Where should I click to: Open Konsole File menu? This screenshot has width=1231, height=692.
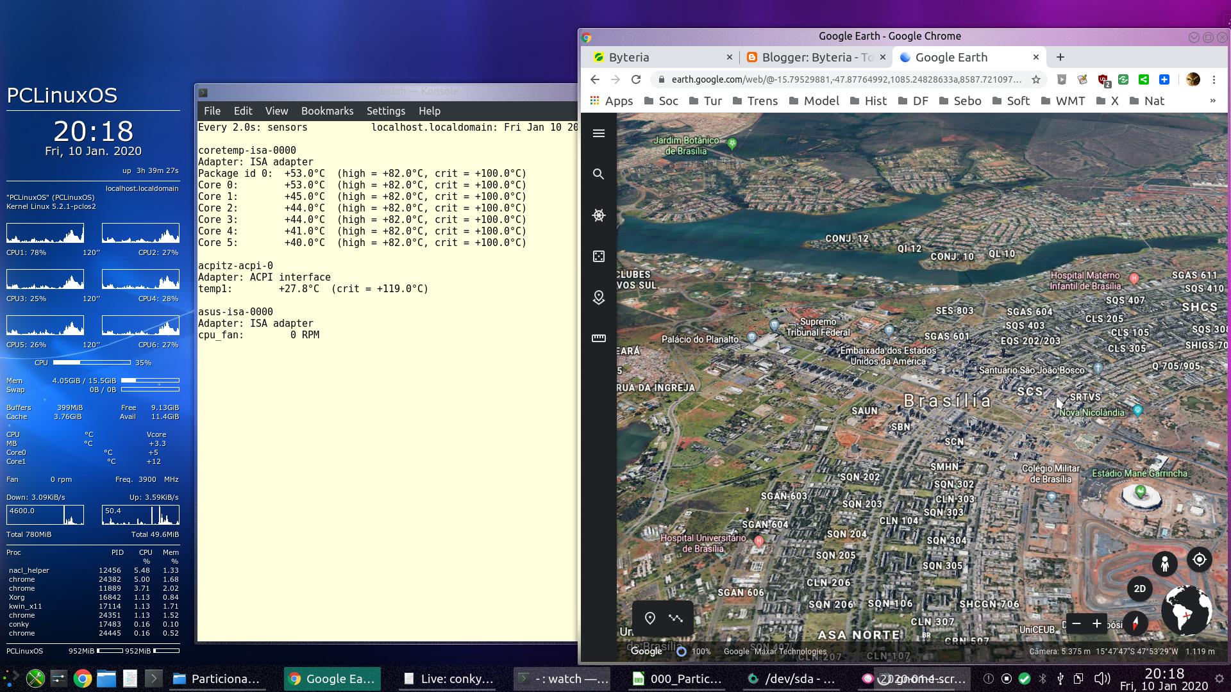212,111
